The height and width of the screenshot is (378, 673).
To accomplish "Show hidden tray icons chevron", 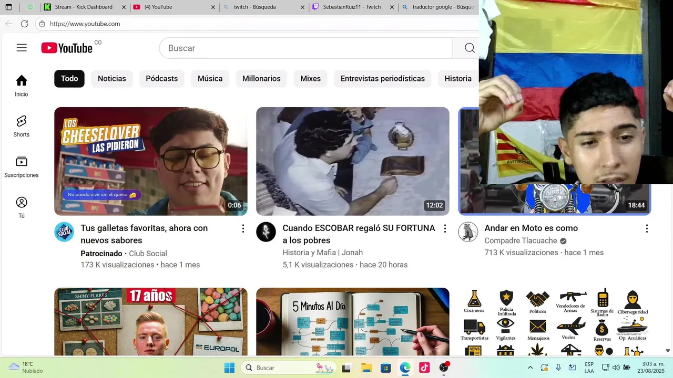I will (x=530, y=367).
